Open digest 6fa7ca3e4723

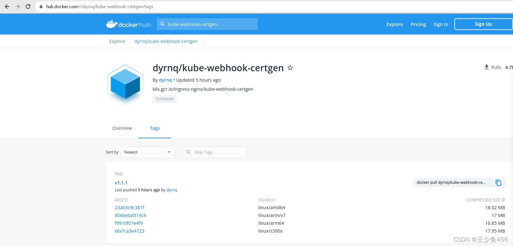[129, 231]
